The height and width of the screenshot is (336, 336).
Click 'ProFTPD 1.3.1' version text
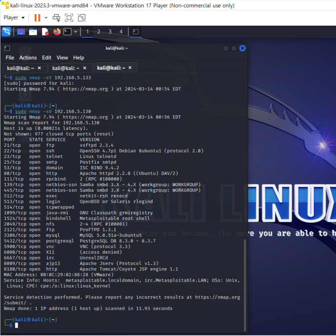pyautogui.click(x=98, y=229)
